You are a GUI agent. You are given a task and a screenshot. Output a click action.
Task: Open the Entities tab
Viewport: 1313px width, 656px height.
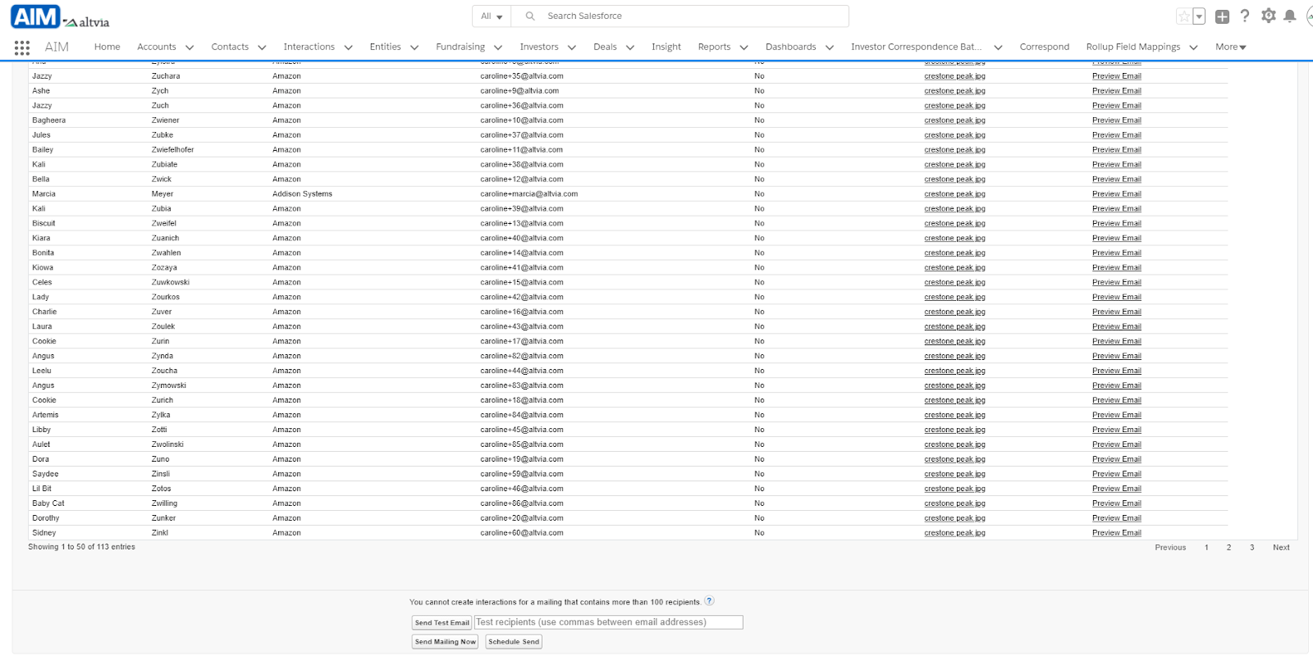tap(385, 47)
